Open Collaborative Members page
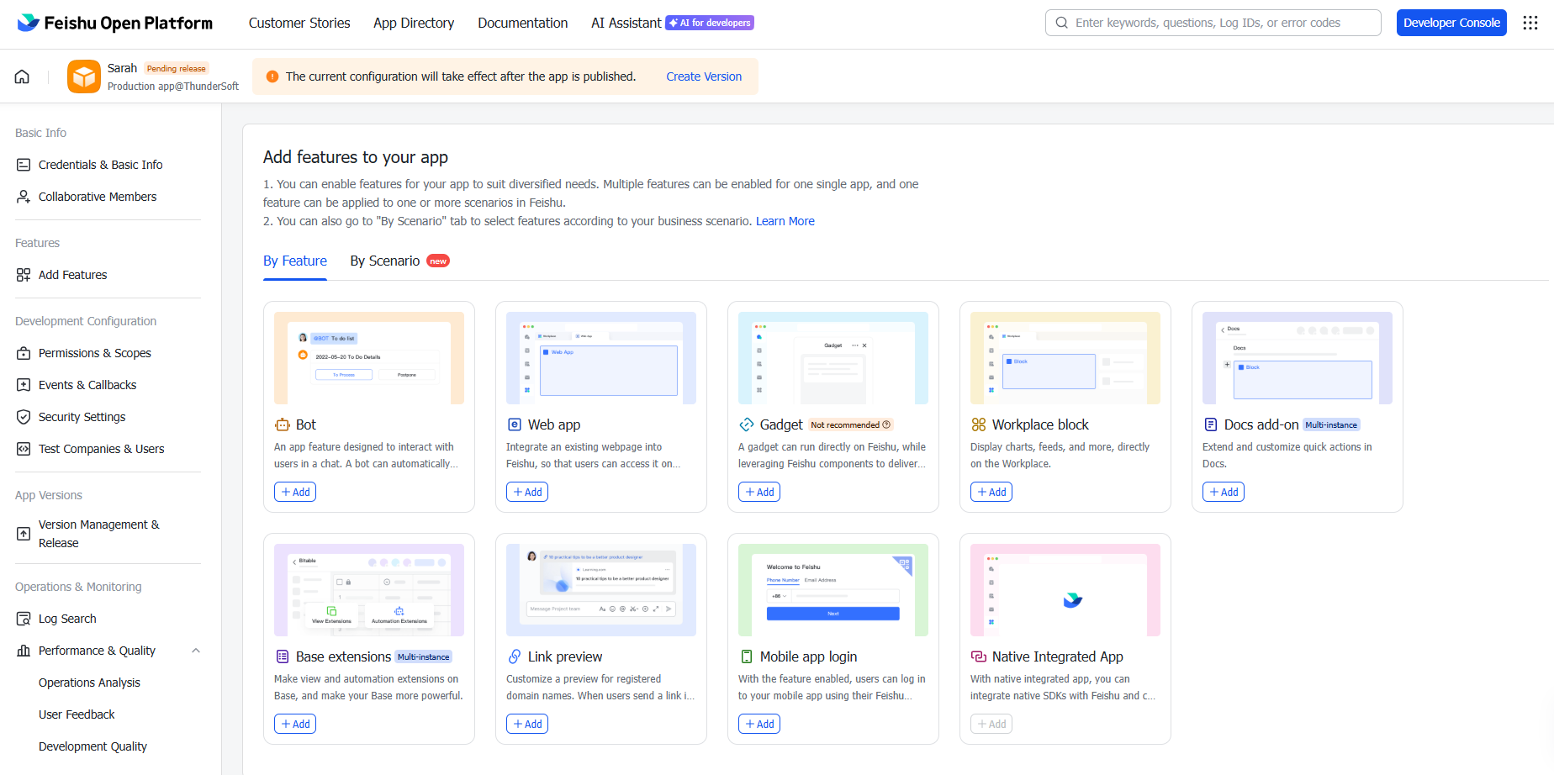This screenshot has height=775, width=1554. tap(98, 197)
